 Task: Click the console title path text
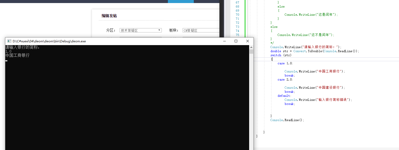click(49, 41)
